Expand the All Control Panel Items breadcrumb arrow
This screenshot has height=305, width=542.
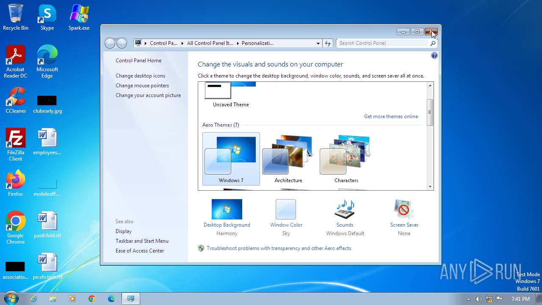tap(237, 43)
